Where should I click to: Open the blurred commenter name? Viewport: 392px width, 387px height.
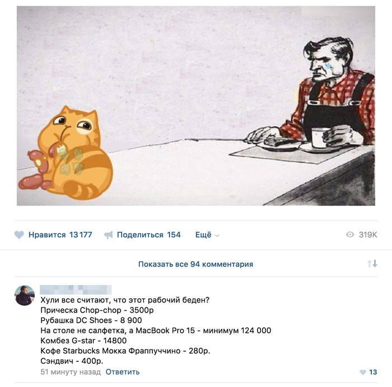tap(76, 290)
